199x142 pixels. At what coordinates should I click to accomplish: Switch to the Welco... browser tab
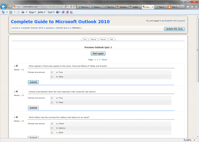[x=96, y=7]
